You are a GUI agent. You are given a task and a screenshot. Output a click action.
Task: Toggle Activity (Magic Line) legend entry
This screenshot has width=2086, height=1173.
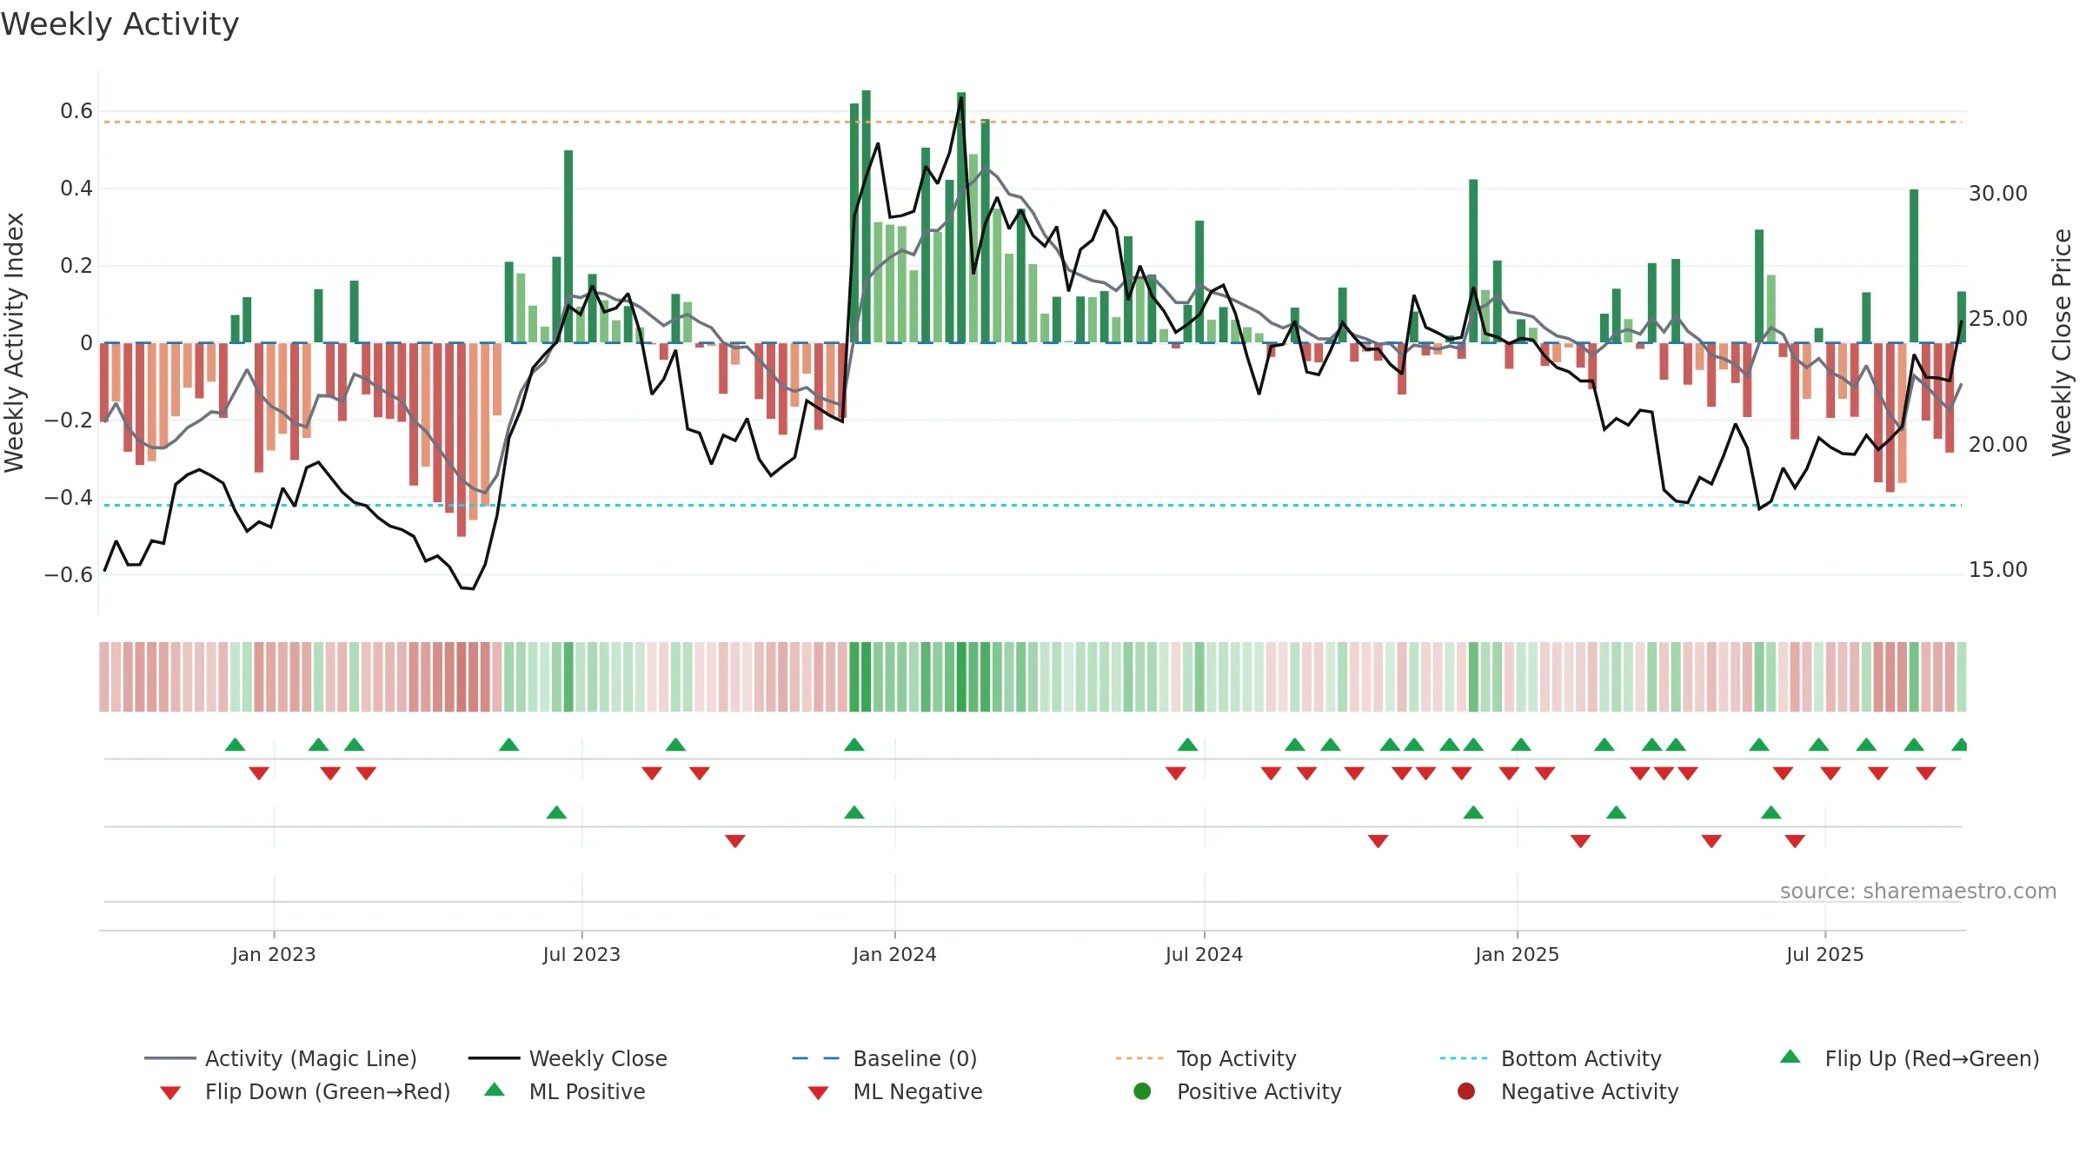281,1058
